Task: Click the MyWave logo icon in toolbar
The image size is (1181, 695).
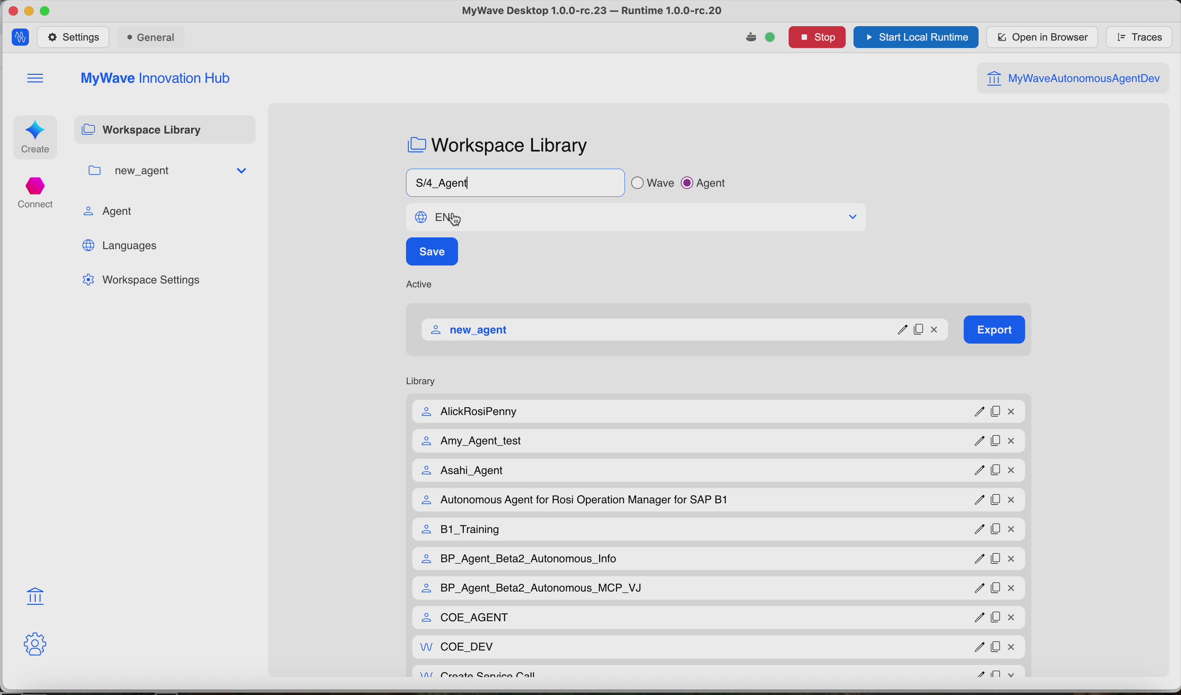Action: tap(20, 37)
